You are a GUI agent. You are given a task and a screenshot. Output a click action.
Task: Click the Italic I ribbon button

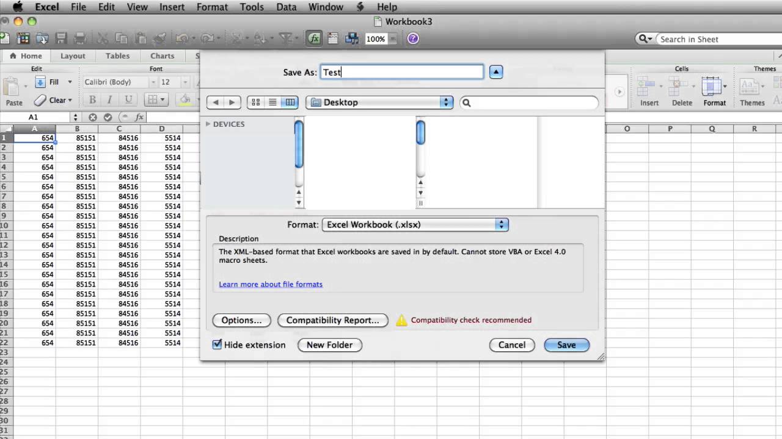tap(110, 99)
